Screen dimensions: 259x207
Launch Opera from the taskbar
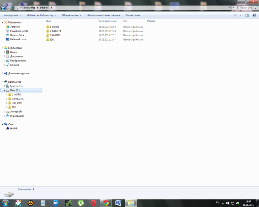[93, 203]
